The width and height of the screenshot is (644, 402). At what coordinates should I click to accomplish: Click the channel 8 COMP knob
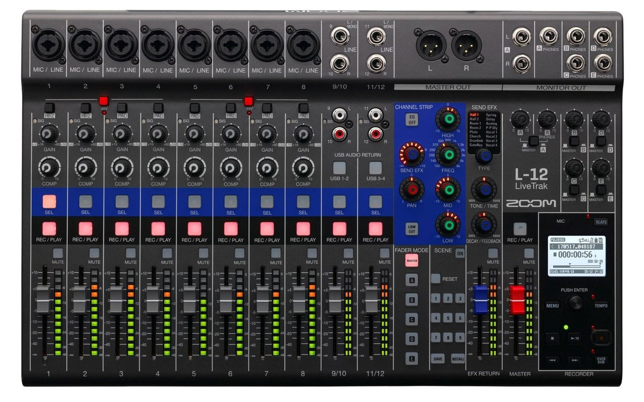pyautogui.click(x=303, y=168)
